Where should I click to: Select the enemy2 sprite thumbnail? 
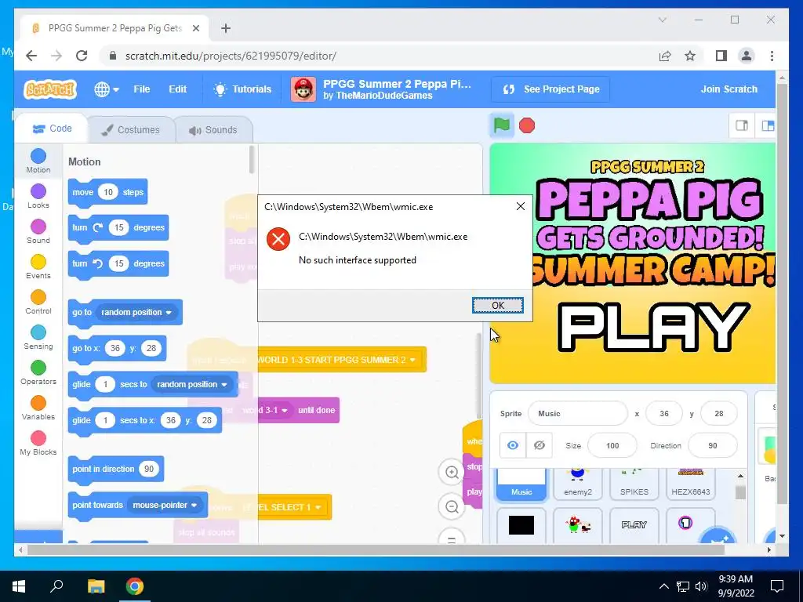click(x=578, y=484)
